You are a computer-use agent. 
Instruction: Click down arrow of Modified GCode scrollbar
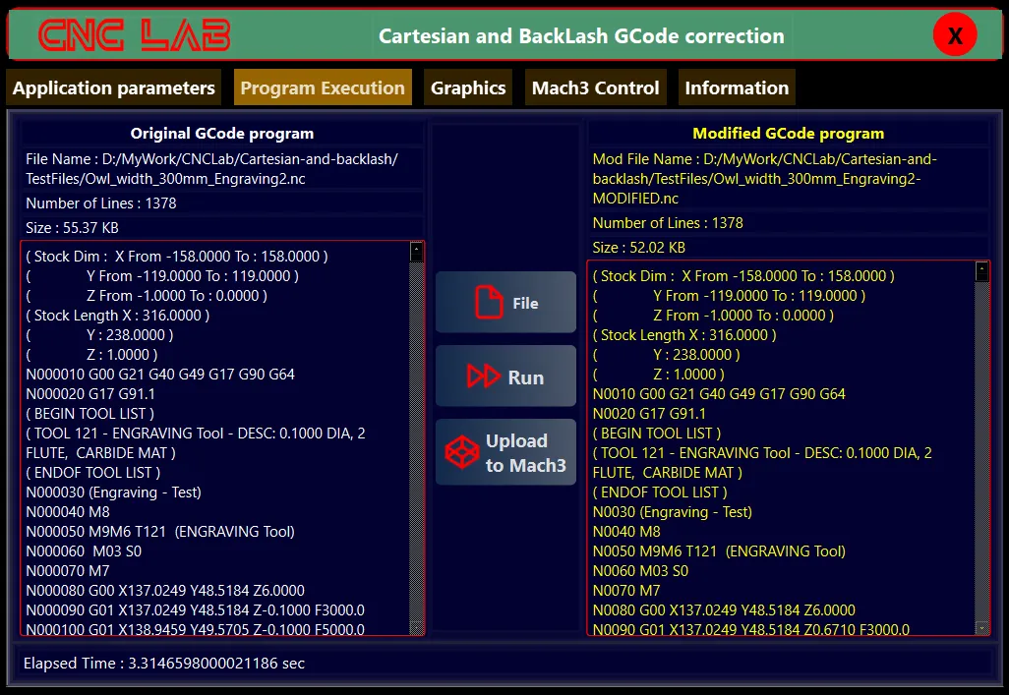[981, 626]
